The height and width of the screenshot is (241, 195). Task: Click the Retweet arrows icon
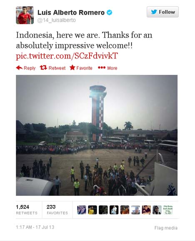point(43,67)
